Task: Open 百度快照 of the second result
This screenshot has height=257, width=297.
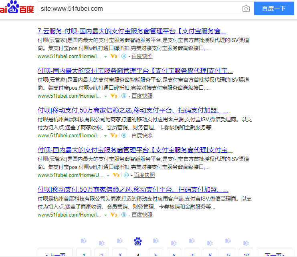Action: (142, 96)
